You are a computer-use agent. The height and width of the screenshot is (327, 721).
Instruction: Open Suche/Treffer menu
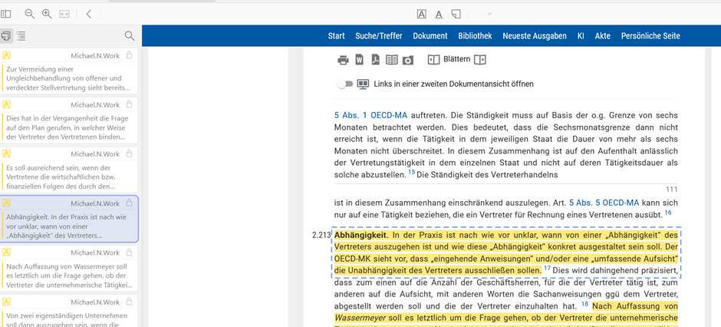(x=378, y=36)
